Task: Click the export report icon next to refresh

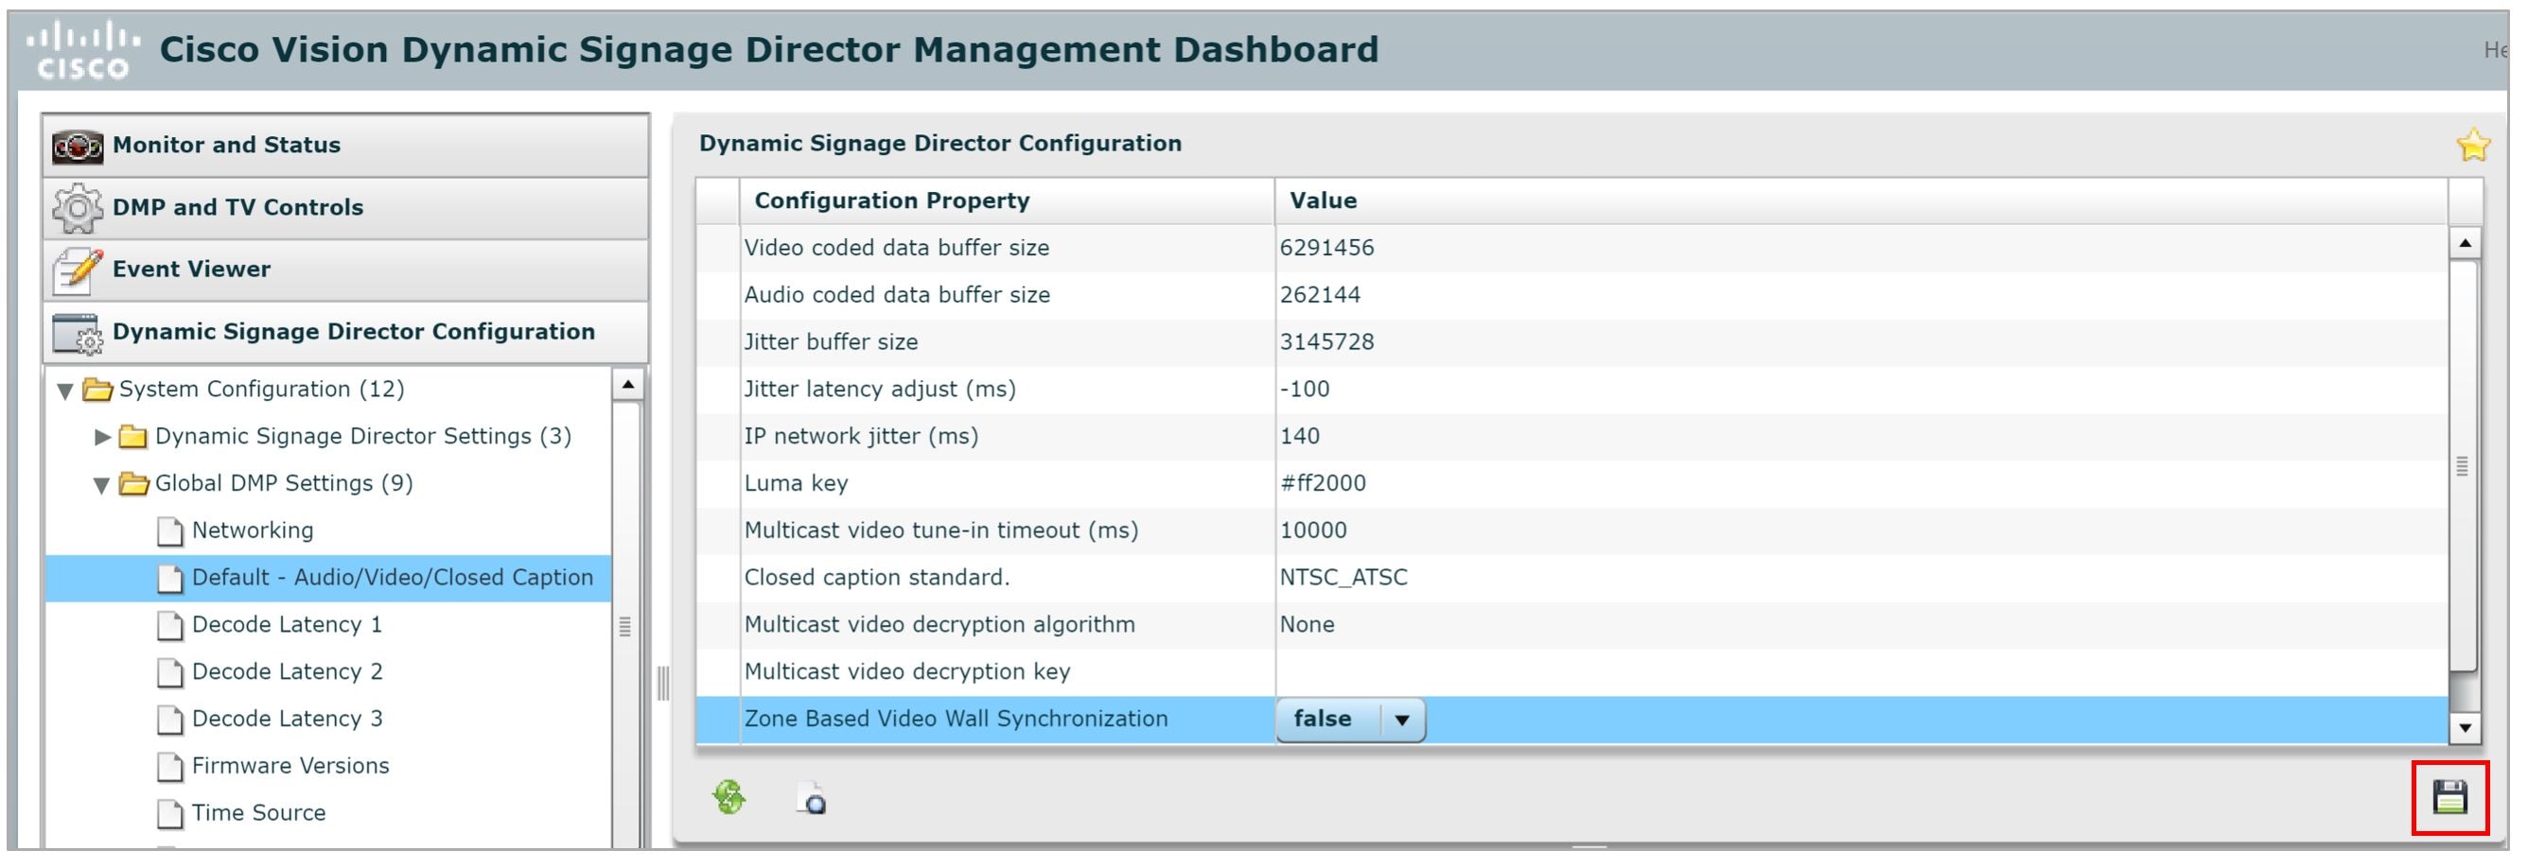Action: (812, 798)
